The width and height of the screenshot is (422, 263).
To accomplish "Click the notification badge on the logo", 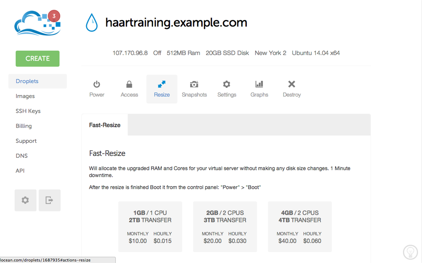I will 54,16.
